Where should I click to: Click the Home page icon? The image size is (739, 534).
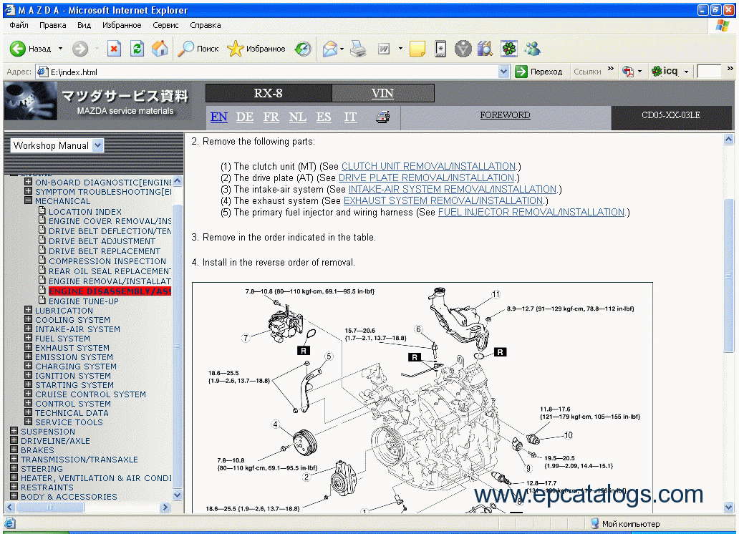pos(160,49)
